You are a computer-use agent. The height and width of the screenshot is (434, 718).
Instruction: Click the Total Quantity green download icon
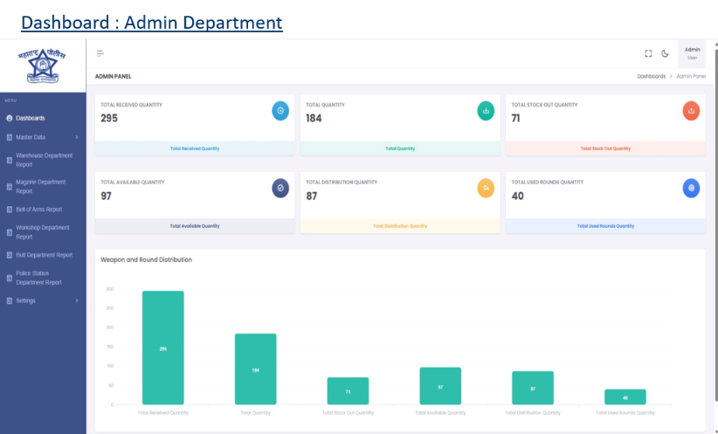tap(486, 111)
